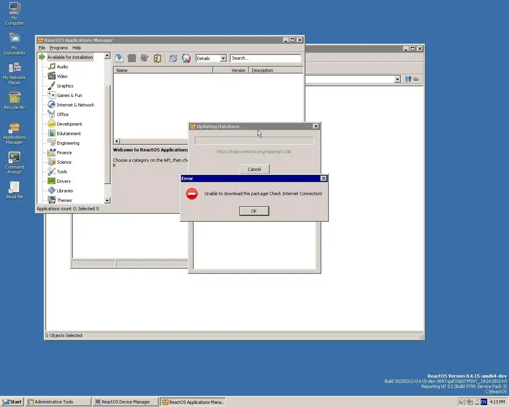Click the clipboard Select All toolbar icon
Viewport: 509px width, 407px height.
157,58
